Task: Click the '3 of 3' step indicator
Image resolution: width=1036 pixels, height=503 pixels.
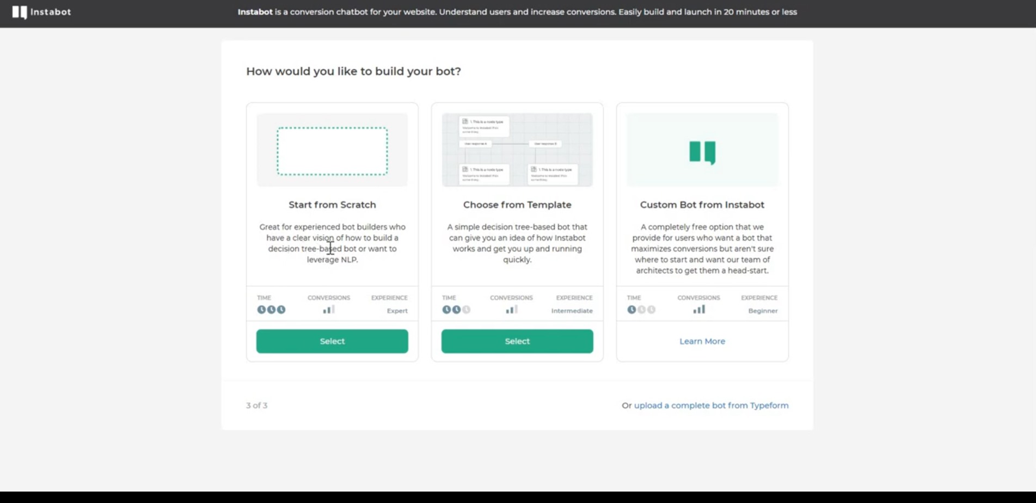Action: click(257, 406)
